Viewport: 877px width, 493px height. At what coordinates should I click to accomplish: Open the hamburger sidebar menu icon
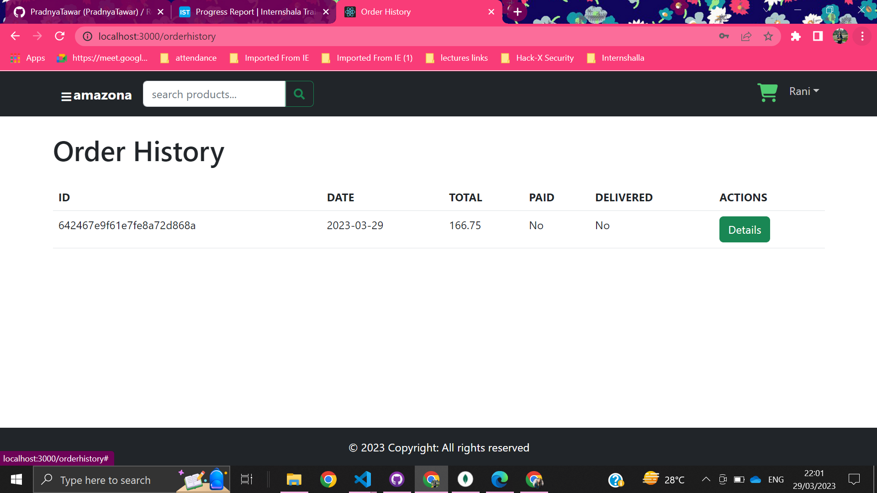click(x=66, y=96)
